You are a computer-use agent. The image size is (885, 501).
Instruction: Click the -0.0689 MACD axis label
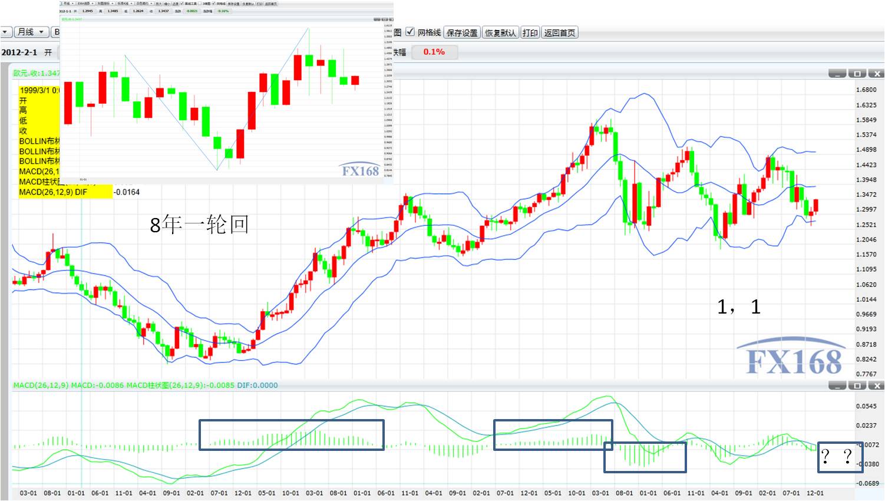point(866,483)
